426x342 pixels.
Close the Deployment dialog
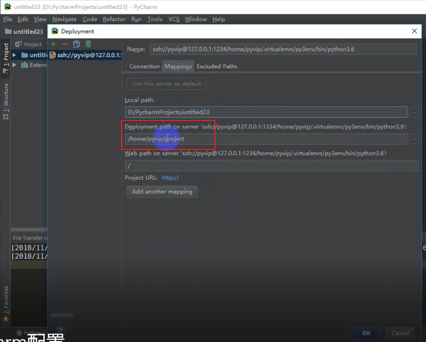tap(414, 31)
